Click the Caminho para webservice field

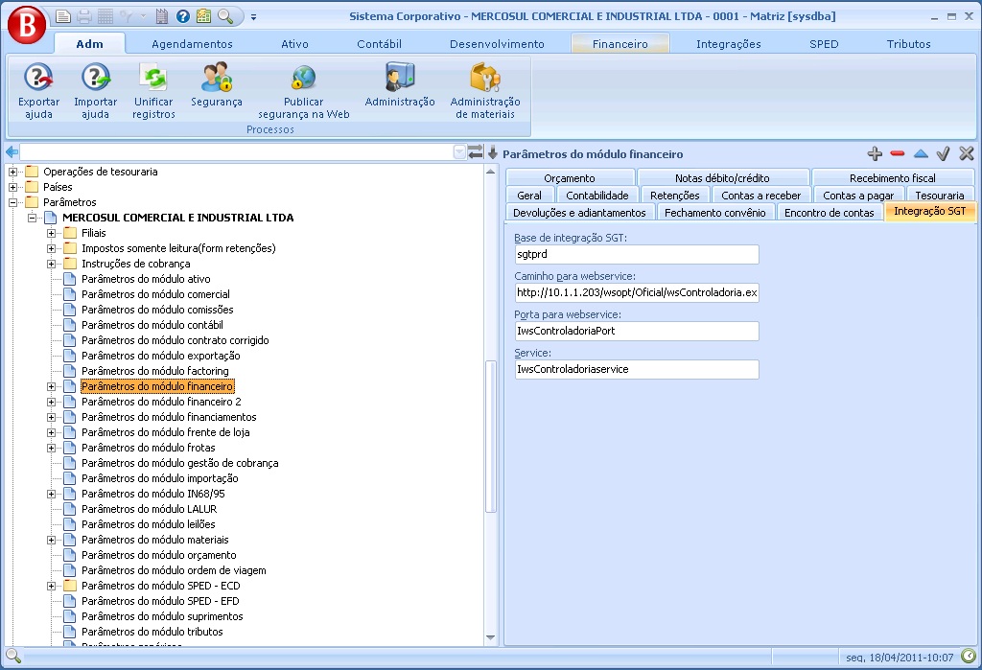coord(637,292)
